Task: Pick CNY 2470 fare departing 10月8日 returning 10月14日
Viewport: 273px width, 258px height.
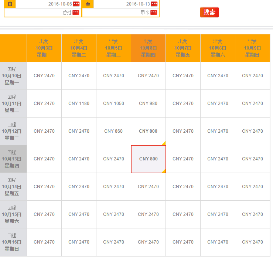Action: [x=218, y=187]
